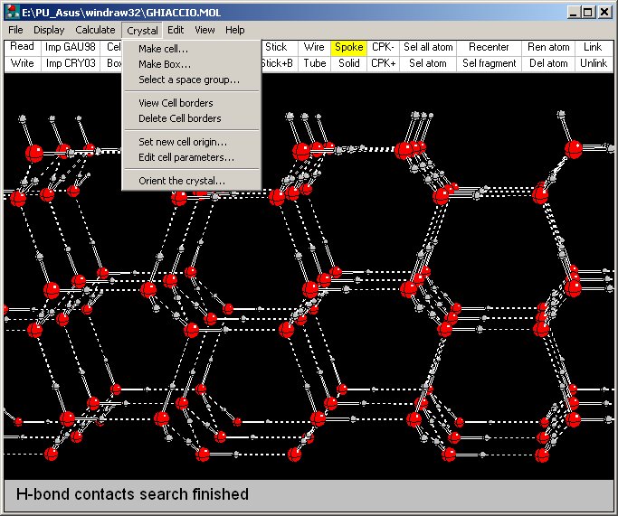
Task: Choose Edit cell parameters…
Action: (x=192, y=157)
